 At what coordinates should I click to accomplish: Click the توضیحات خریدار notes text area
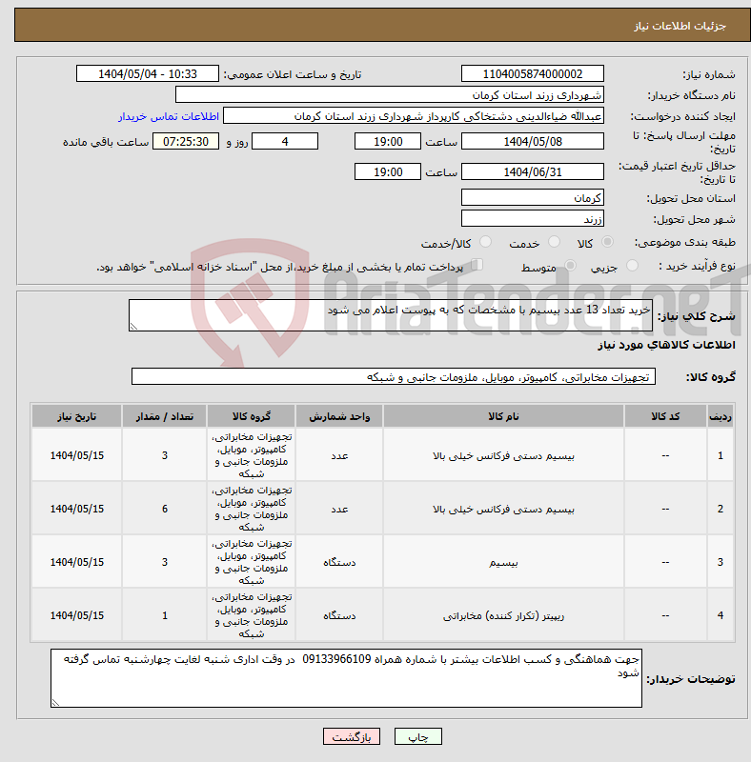[x=346, y=678]
